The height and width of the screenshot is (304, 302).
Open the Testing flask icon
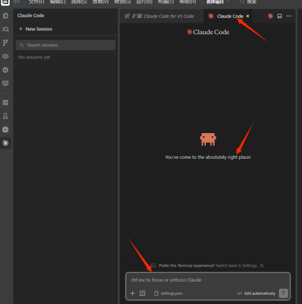(x=5, y=116)
